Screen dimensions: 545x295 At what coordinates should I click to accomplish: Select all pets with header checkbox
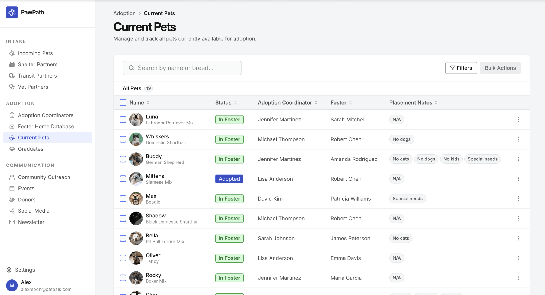point(123,102)
